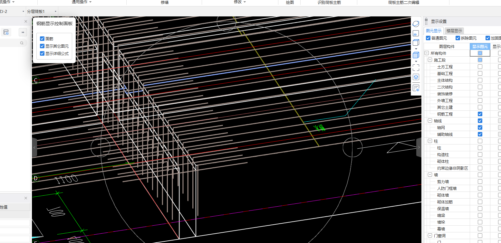Select the 砌体柱 row
The height and width of the screenshot is (243, 501).
pos(443,161)
